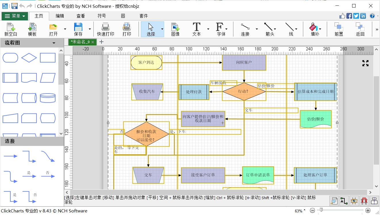Expand the 连接 dropdown arrow
380x215 pixels.
(x=257, y=29)
